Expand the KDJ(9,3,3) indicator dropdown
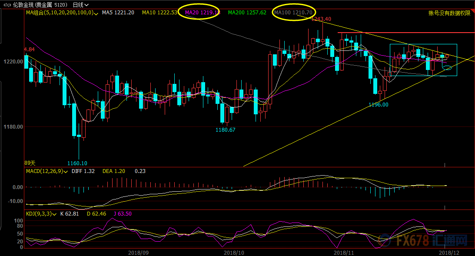Screen dimensions: 475x256 click(x=56, y=214)
